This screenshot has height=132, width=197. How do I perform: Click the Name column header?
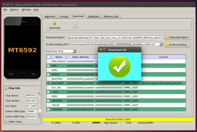tap(59, 57)
